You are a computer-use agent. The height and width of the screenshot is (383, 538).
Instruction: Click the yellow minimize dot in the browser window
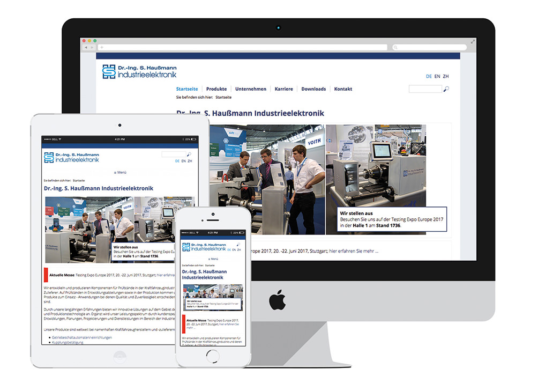[89, 41]
